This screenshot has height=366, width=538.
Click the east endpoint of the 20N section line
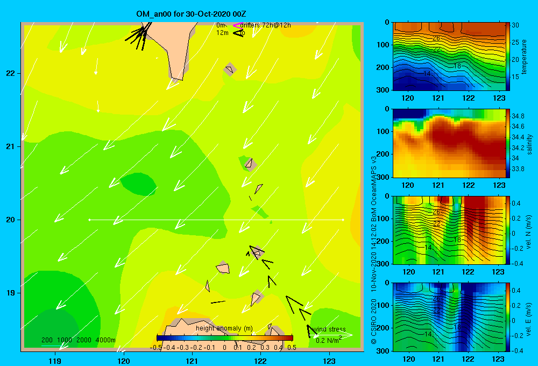343,220
